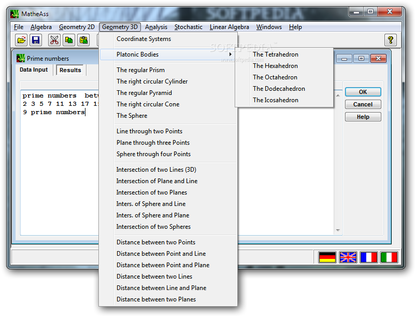Click the Open file toolbar icon
Viewport: 416px width, 317px height.
click(21, 40)
